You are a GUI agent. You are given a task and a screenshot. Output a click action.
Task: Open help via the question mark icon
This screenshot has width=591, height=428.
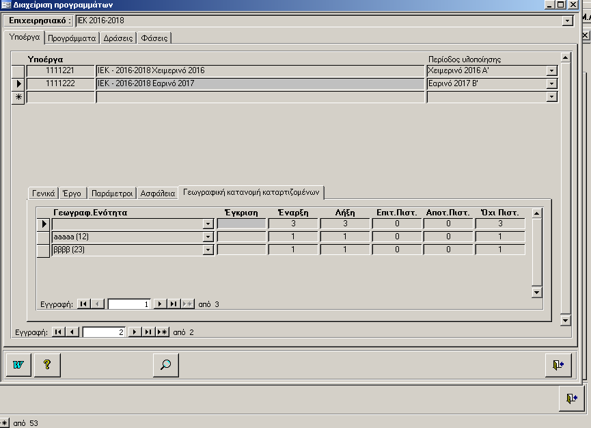tap(47, 365)
